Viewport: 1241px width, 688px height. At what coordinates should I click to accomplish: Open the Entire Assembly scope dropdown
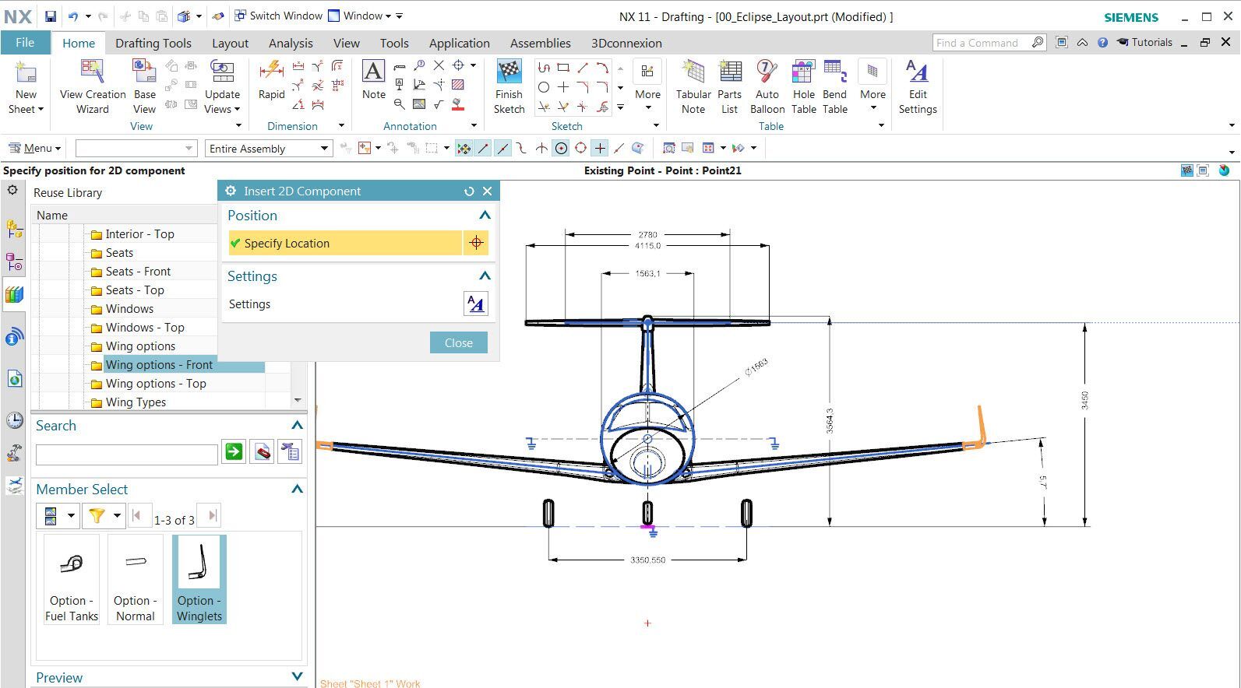pos(269,148)
